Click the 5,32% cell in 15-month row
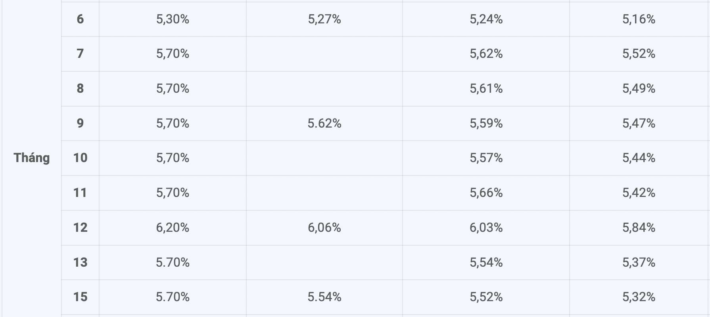 pos(639,297)
